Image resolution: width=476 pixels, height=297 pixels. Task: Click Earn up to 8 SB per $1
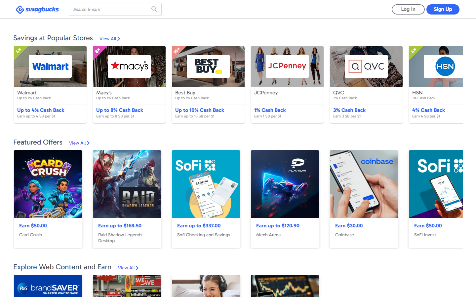tap(115, 116)
